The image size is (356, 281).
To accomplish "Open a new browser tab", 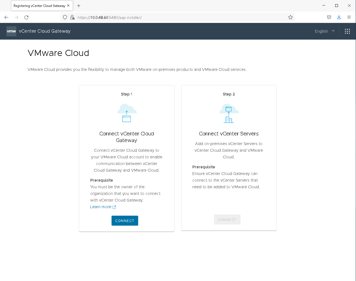I will 79,6.
